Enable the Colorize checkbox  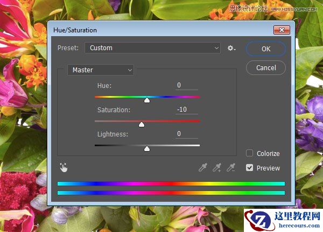249,153
